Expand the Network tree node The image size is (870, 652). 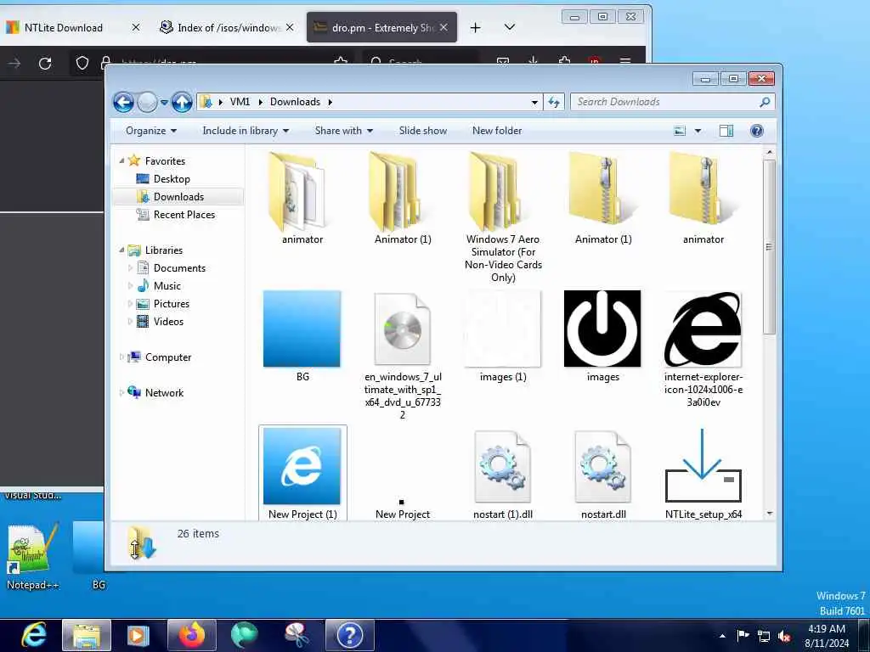pyautogui.click(x=121, y=392)
